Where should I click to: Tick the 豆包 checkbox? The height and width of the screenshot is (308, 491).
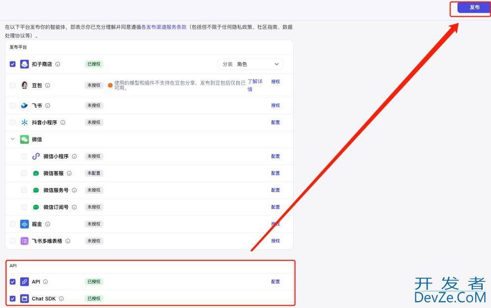pos(13,85)
